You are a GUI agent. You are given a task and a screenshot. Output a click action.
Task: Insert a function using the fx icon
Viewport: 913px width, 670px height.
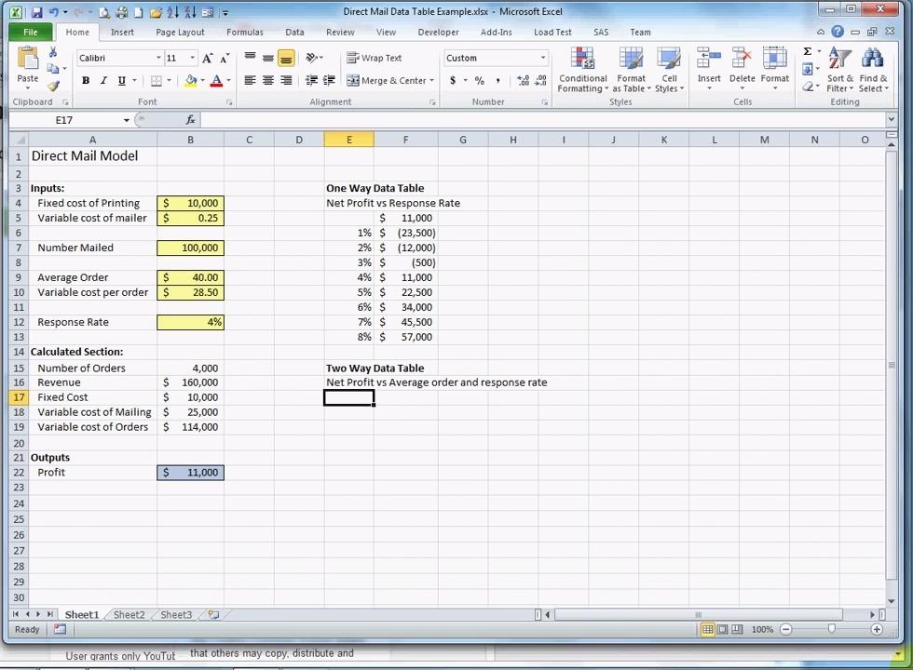pyautogui.click(x=190, y=119)
